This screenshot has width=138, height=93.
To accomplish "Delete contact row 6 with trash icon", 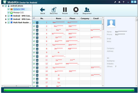I will (x=37, y=41).
